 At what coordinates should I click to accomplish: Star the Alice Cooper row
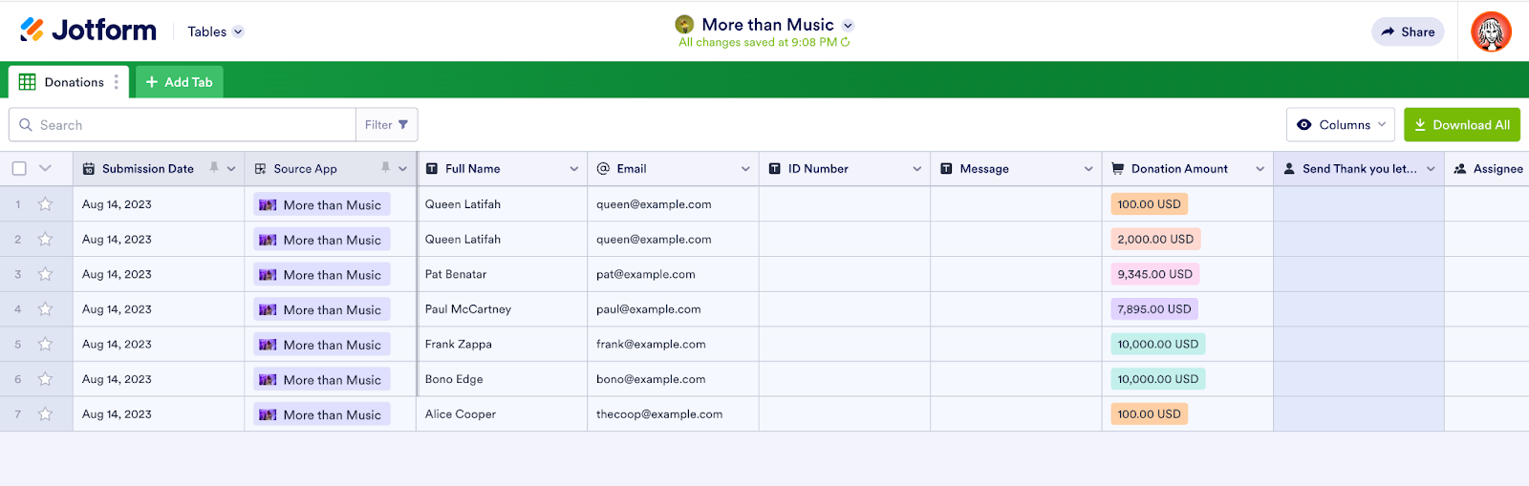[45, 414]
